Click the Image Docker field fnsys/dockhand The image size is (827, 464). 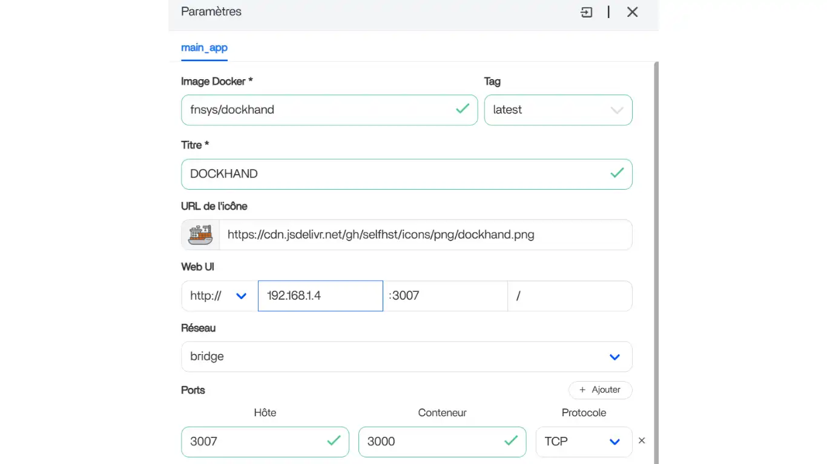tap(329, 110)
